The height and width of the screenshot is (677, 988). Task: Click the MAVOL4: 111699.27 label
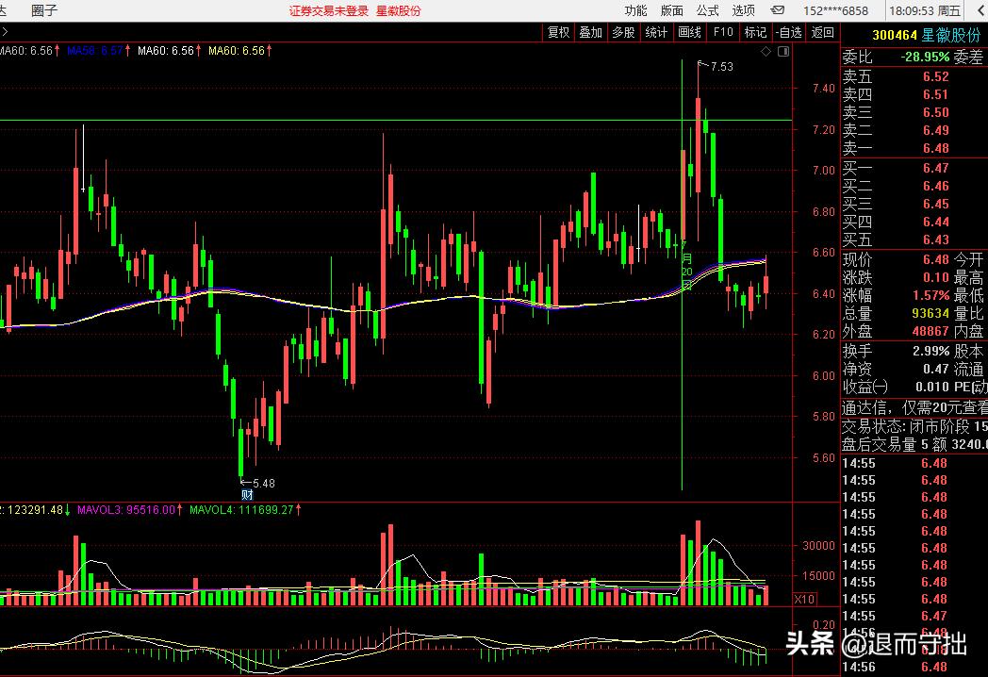click(x=242, y=509)
